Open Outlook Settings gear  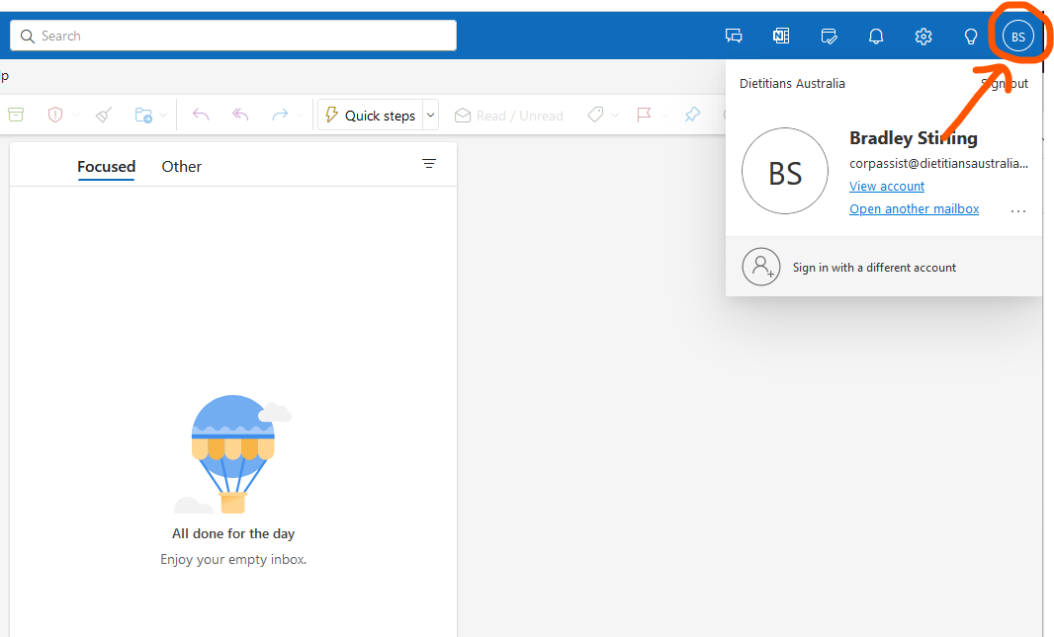[923, 36]
